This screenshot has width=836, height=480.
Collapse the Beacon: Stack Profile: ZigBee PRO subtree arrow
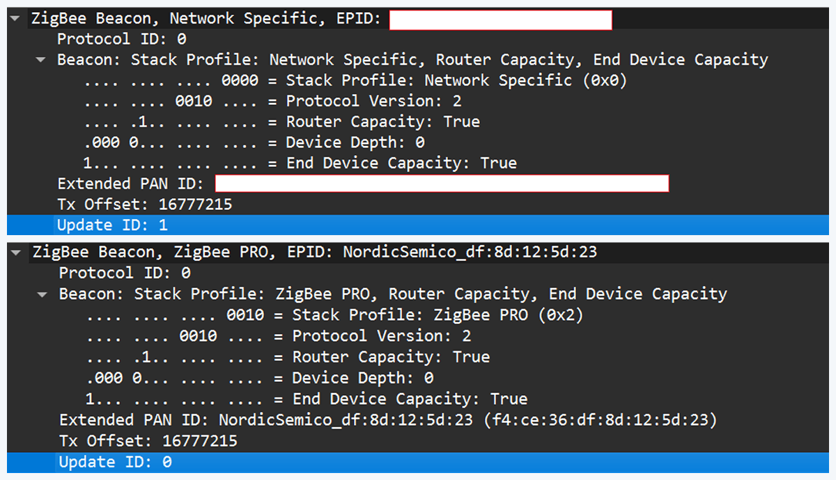tap(44, 294)
